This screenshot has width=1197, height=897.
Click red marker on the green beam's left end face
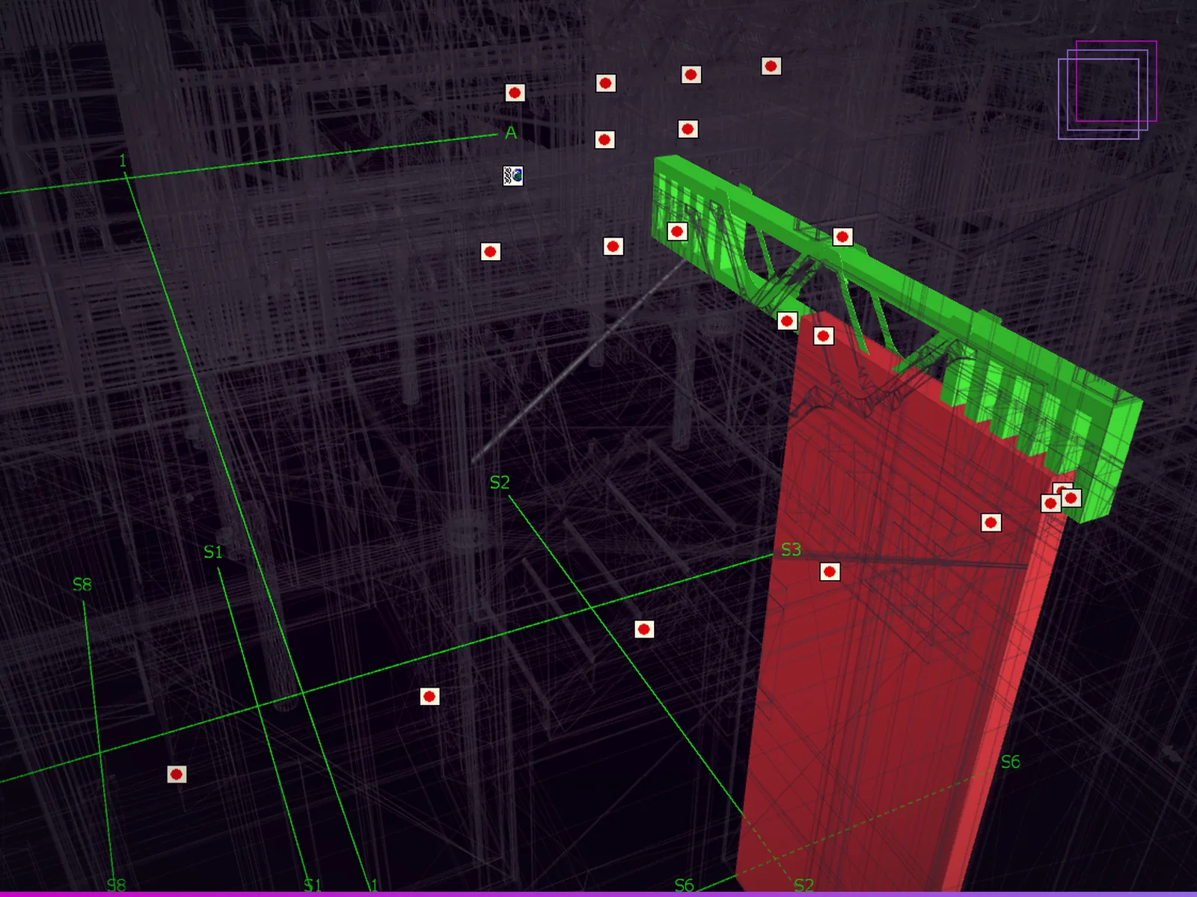677,232
